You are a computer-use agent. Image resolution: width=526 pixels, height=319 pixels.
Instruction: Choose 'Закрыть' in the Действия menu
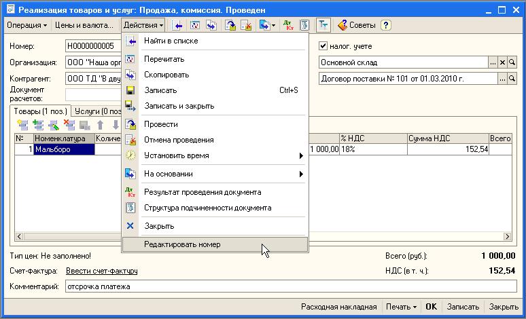point(215,226)
